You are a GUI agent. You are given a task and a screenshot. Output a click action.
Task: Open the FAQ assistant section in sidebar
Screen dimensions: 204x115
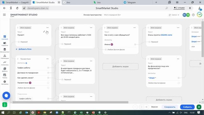coord(5,50)
